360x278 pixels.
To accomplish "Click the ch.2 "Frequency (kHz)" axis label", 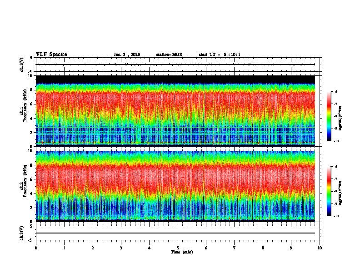I will [25, 181].
